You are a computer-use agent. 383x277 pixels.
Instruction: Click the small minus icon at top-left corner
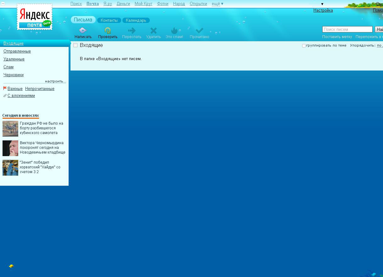[3, 4]
